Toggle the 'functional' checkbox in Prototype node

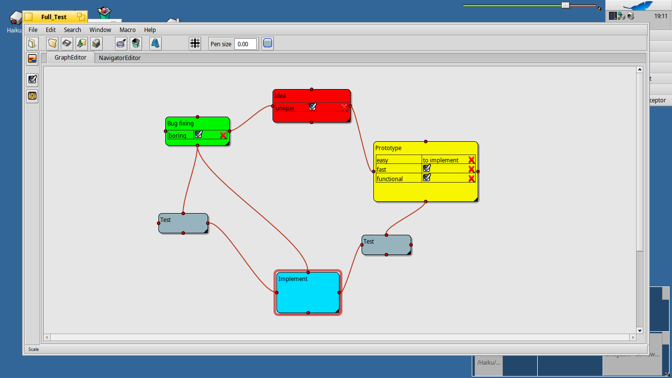click(x=427, y=178)
